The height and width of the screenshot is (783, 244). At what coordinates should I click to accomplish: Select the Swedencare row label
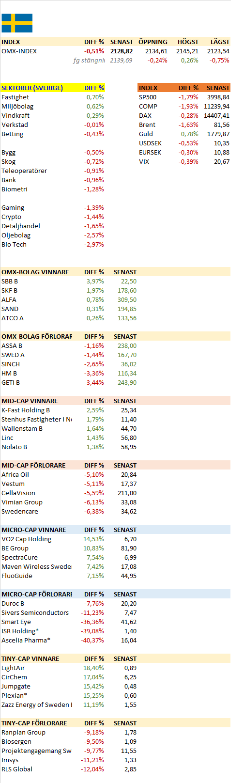(x=19, y=511)
